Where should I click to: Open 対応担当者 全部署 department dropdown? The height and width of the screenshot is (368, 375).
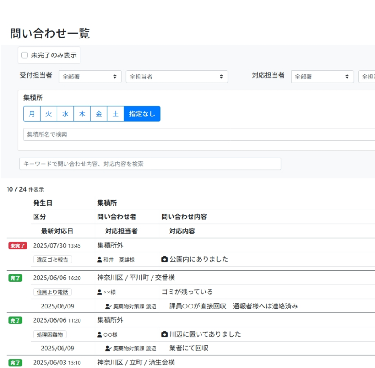tap(322, 76)
